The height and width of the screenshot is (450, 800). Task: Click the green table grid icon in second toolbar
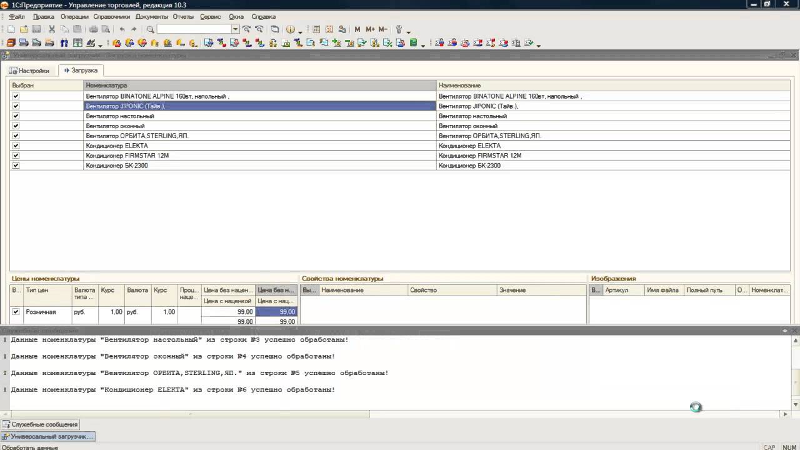point(77,43)
